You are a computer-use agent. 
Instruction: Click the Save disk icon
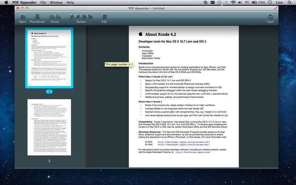pyautogui.click(x=270, y=16)
